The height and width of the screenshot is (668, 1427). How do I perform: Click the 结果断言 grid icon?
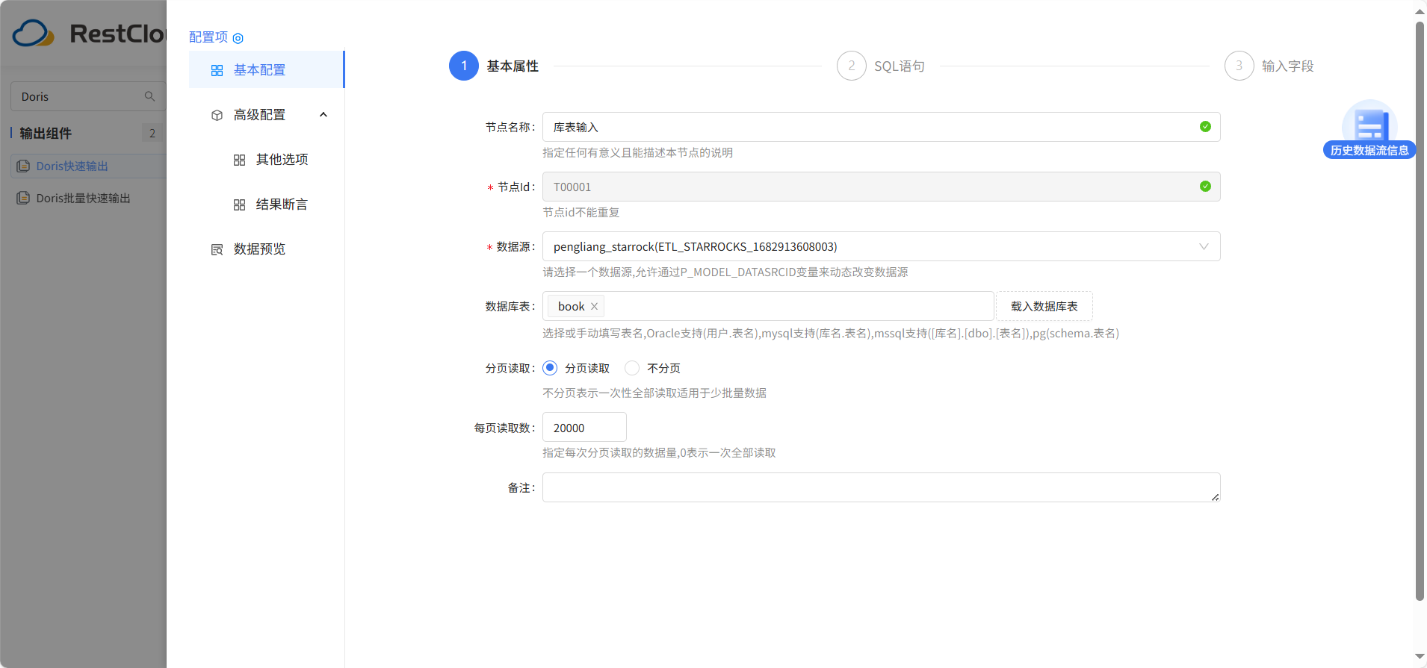239,205
